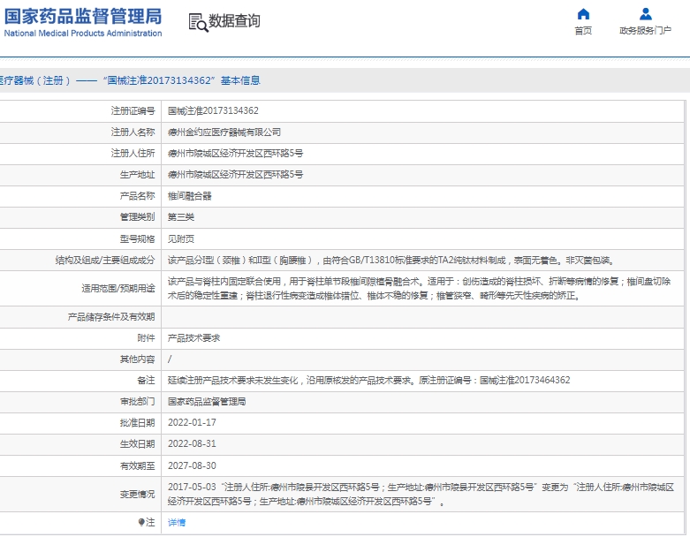The width and height of the screenshot is (690, 537).
Task: Click the 生产地址 row label
Action: coord(137,174)
